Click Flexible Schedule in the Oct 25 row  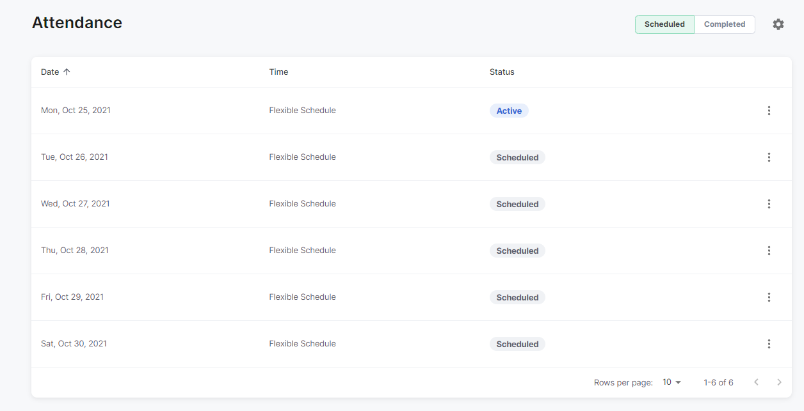pos(302,110)
